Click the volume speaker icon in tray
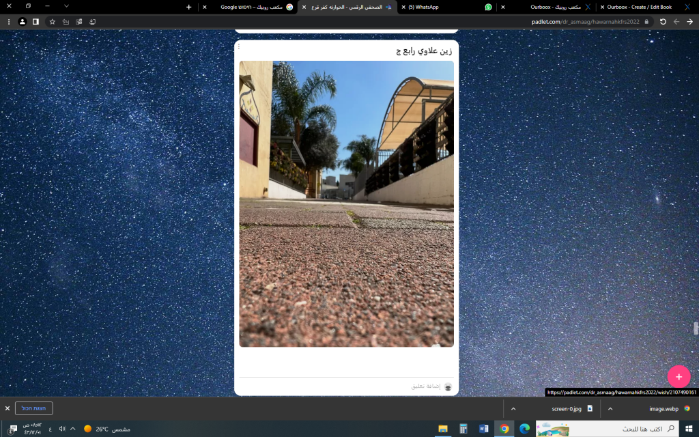 coord(62,429)
